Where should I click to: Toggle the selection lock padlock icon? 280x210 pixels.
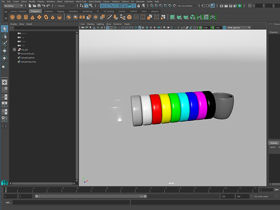138,6
